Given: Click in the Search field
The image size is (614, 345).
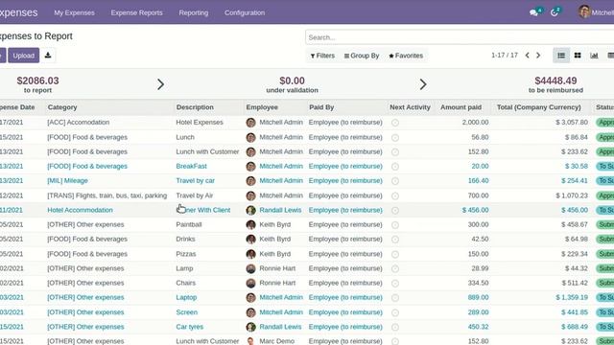Looking at the screenshot, I should tap(460, 37).
